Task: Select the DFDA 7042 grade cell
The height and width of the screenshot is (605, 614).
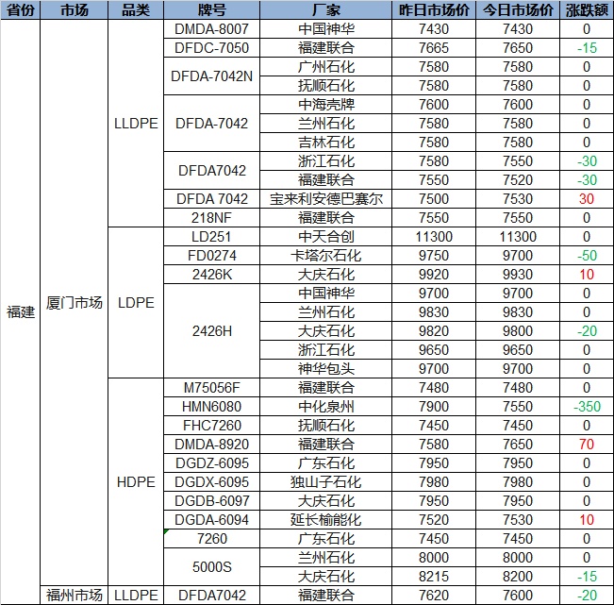Action: tap(212, 198)
